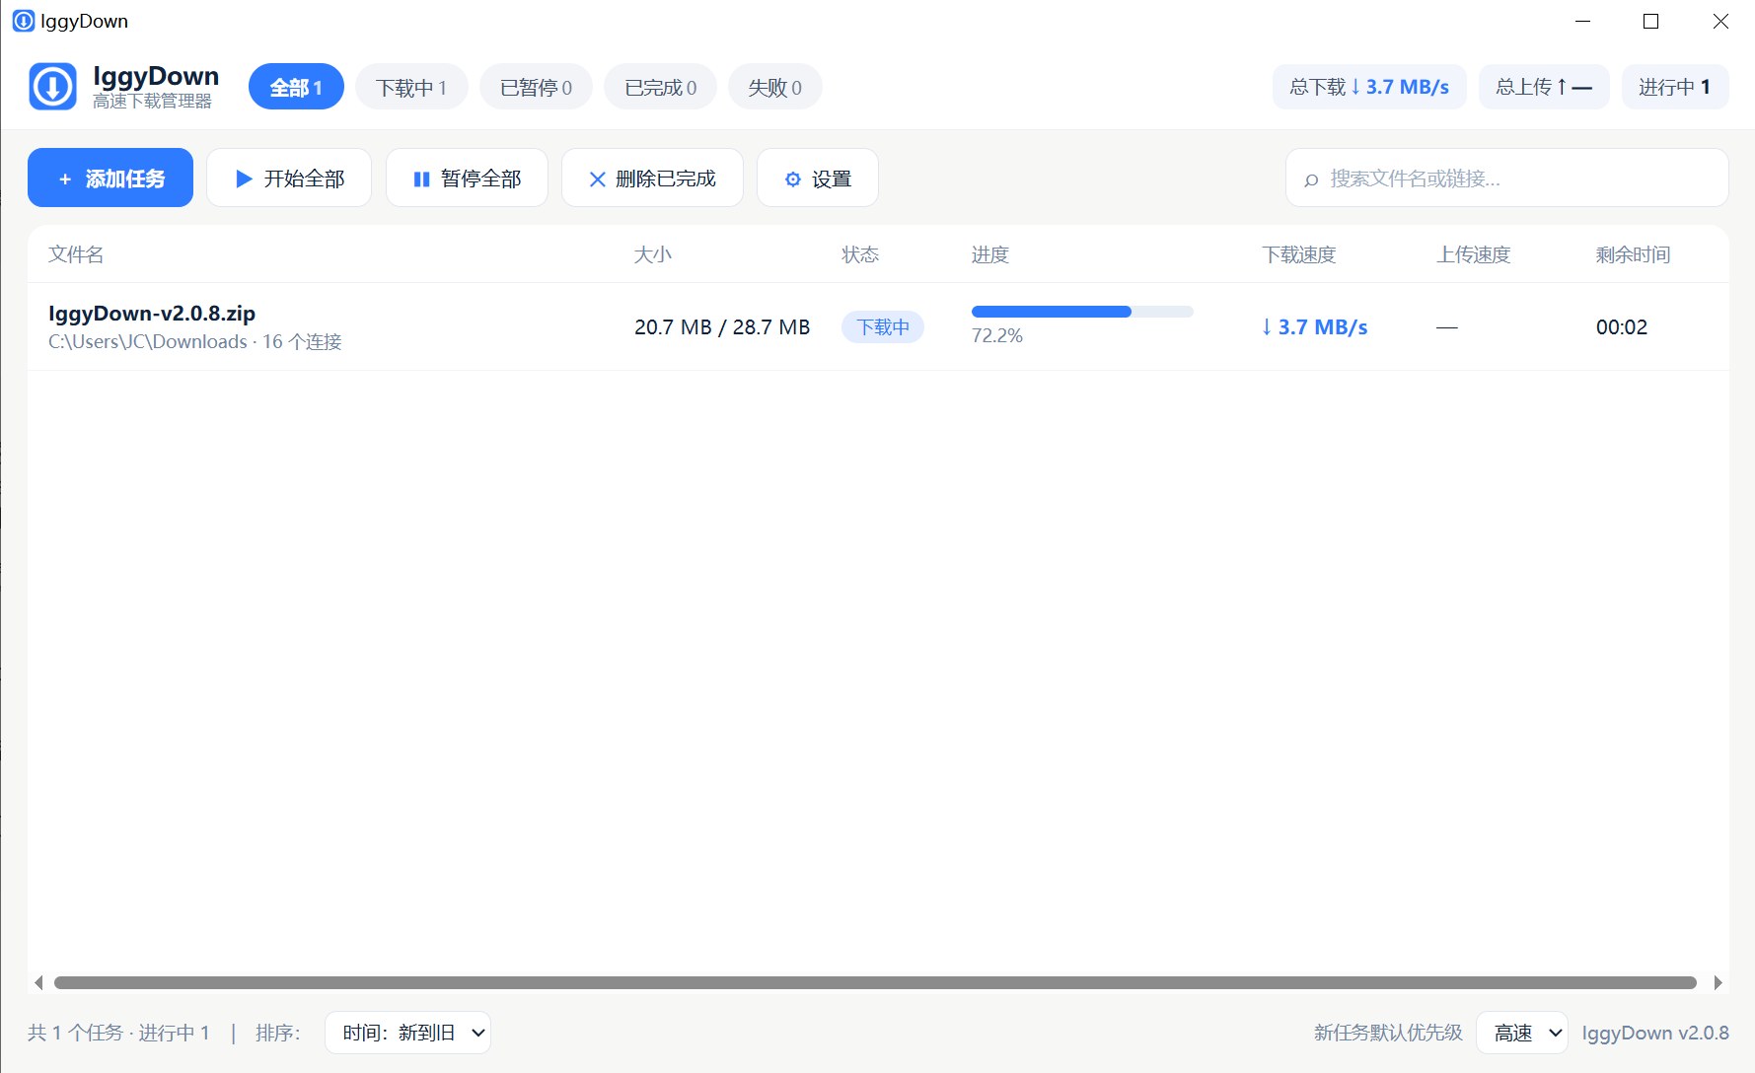1755x1073 pixels.
Task: Click the 总下载 total speed indicator
Action: tap(1369, 87)
